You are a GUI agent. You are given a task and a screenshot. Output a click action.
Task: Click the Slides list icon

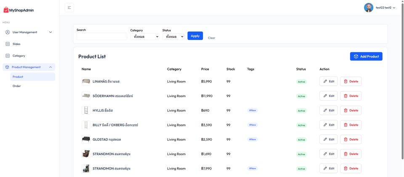click(8, 44)
